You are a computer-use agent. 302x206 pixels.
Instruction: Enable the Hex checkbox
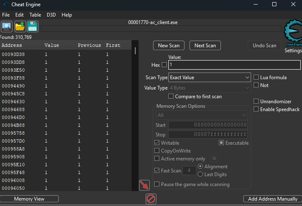tap(164, 65)
